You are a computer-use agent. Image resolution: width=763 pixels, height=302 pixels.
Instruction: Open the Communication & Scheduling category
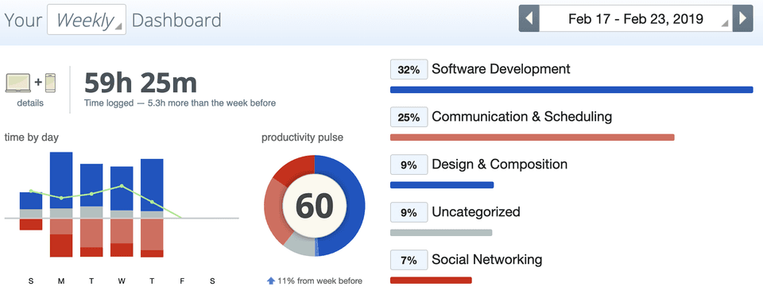pos(521,117)
